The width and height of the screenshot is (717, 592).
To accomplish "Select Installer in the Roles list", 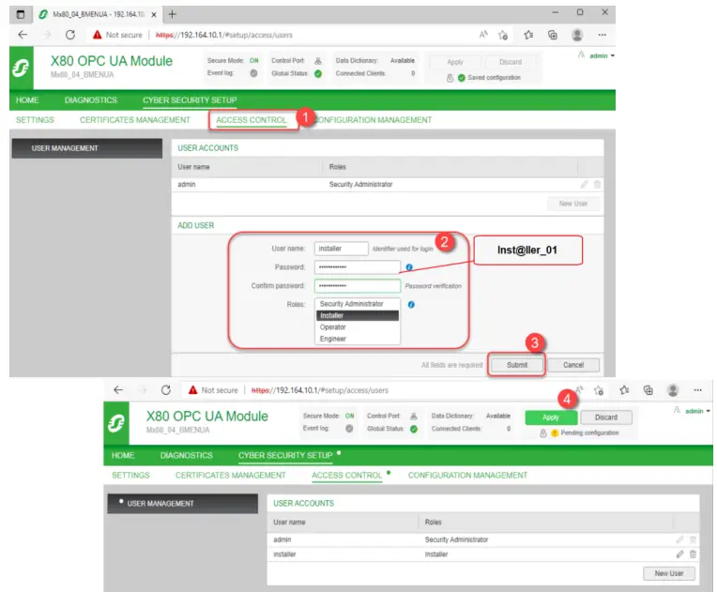I will [x=358, y=315].
